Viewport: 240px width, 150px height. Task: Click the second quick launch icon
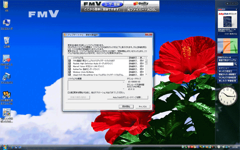(x=16, y=147)
